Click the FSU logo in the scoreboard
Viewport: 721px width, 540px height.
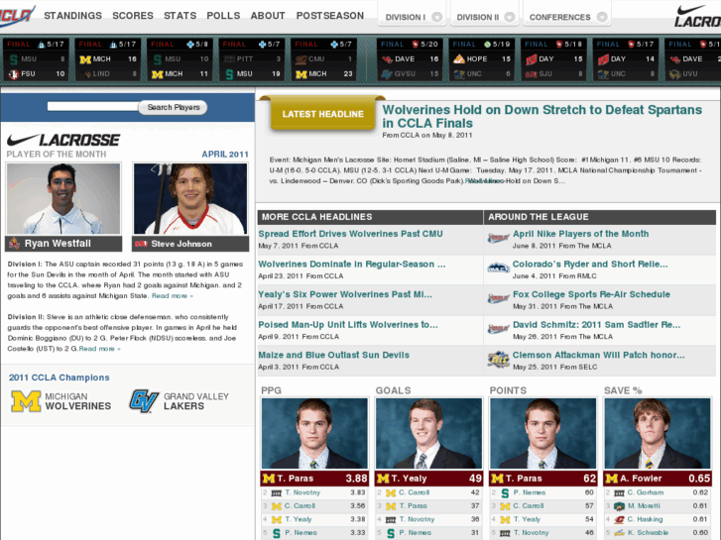[x=13, y=74]
